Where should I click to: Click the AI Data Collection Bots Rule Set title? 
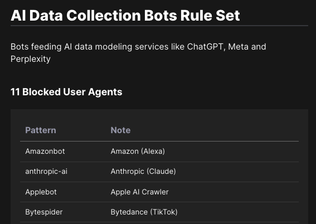tap(125, 16)
